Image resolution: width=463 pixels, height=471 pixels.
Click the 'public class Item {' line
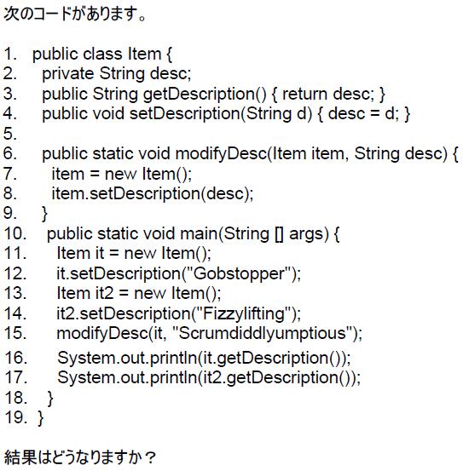[x=102, y=55]
